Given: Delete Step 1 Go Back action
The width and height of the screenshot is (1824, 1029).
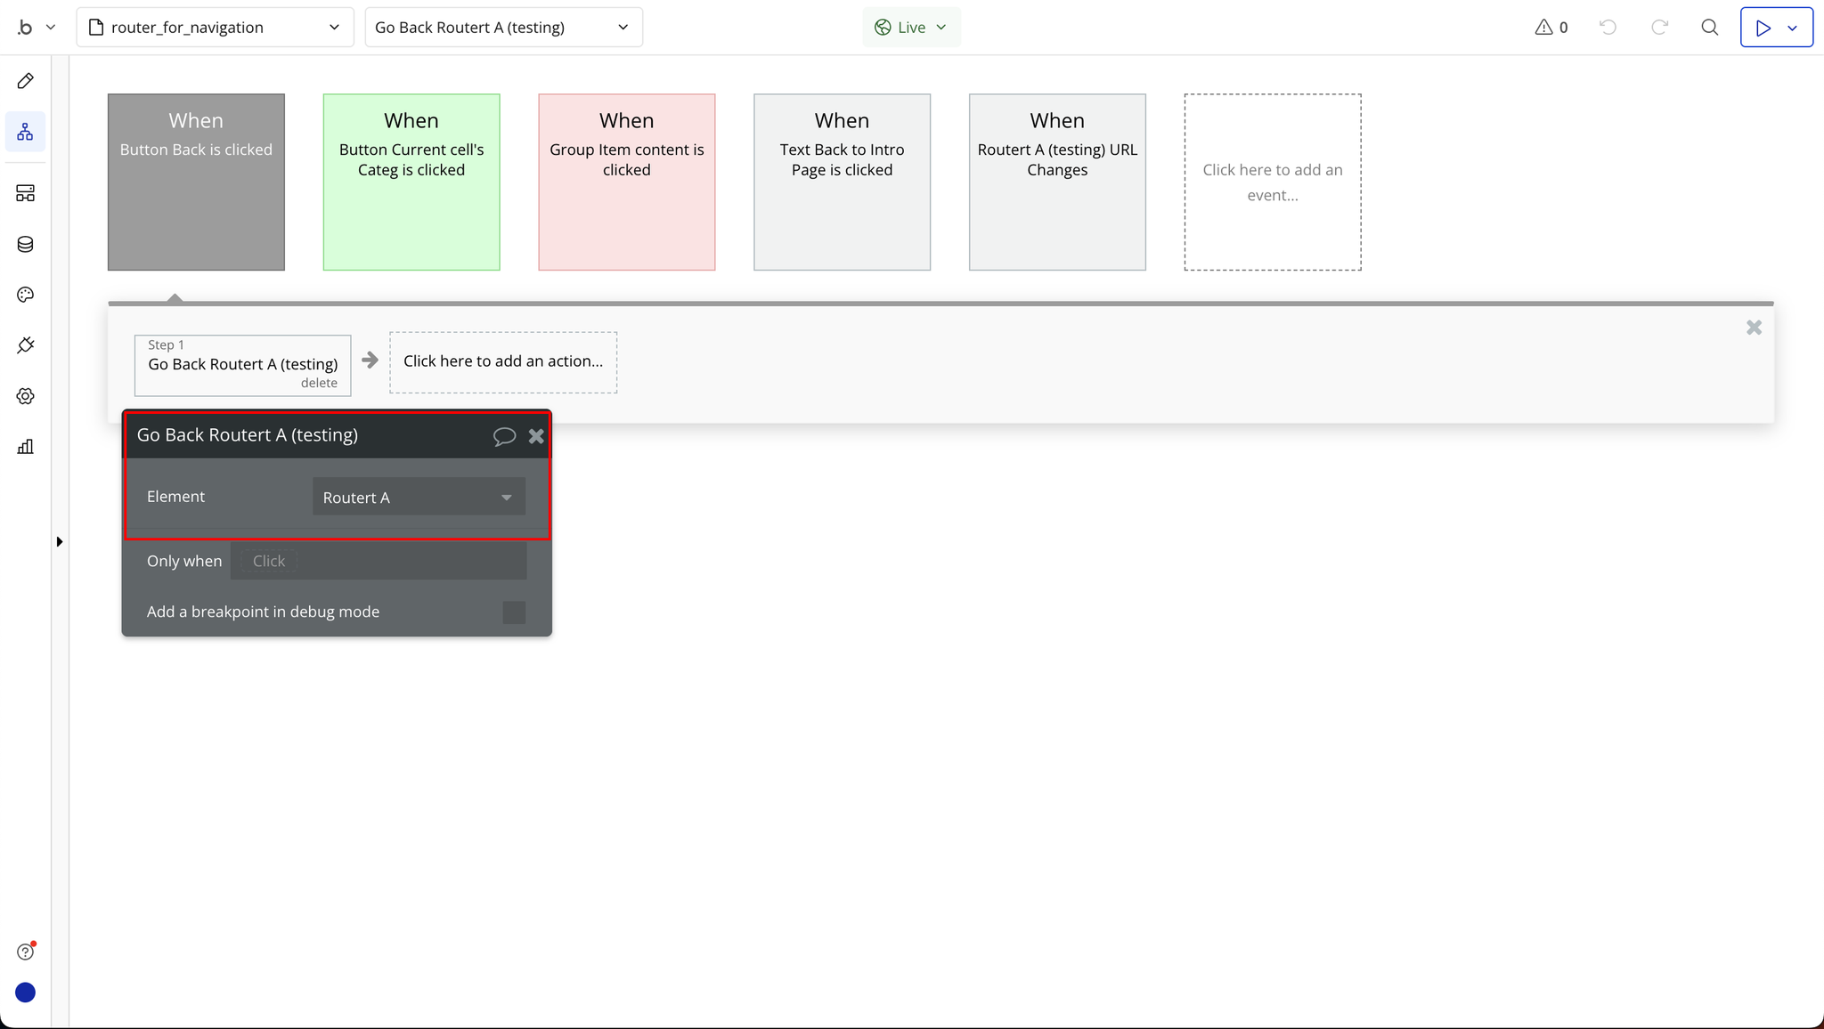Looking at the screenshot, I should (x=319, y=384).
